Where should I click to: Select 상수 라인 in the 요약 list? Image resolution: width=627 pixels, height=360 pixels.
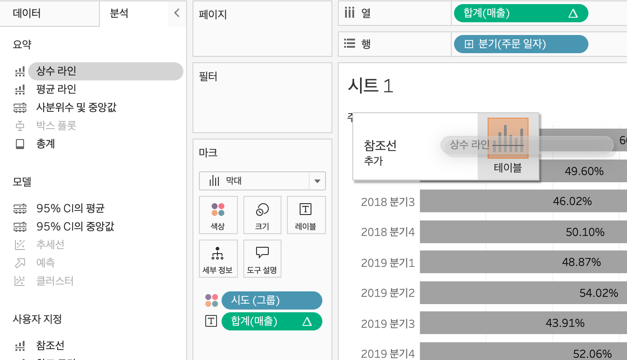pos(105,71)
